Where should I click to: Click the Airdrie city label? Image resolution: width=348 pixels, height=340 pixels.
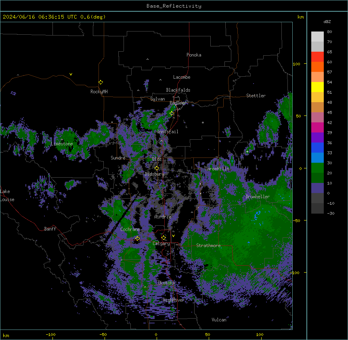point(163,217)
